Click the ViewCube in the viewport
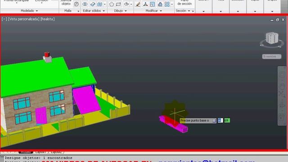 [x=272, y=38]
